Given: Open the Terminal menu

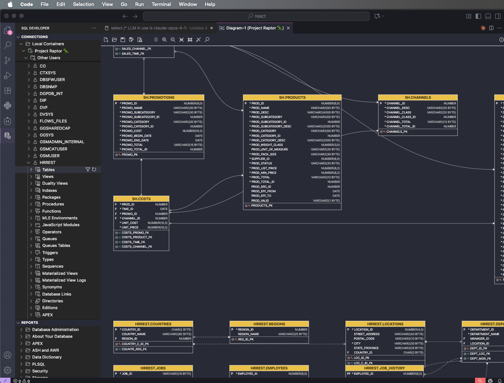Looking at the screenshot, I should [x=161, y=5].
